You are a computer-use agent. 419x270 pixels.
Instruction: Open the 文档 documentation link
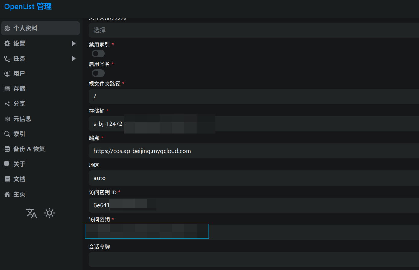[19, 179]
